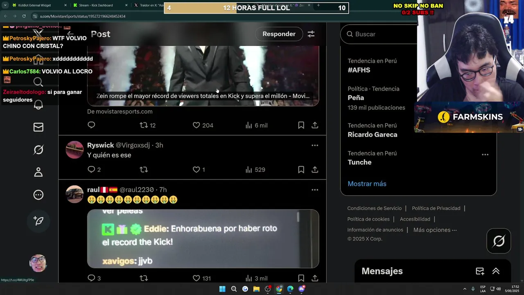Click the Chrome address bar URL
This screenshot has width=524, height=295.
pos(83,16)
